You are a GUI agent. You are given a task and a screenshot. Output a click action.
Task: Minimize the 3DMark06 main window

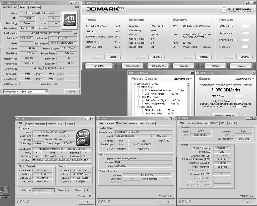[x=247, y=3]
